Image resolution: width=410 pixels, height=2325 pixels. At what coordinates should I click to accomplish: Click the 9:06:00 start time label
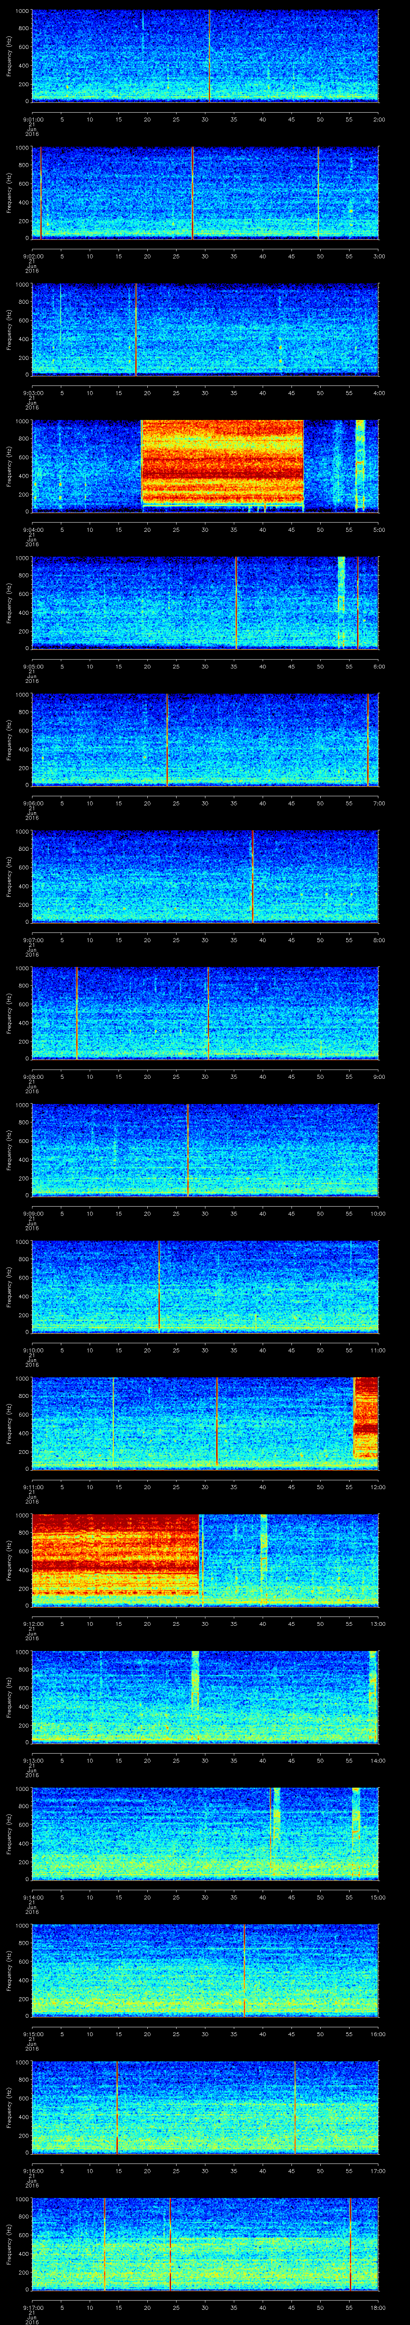click(32, 803)
